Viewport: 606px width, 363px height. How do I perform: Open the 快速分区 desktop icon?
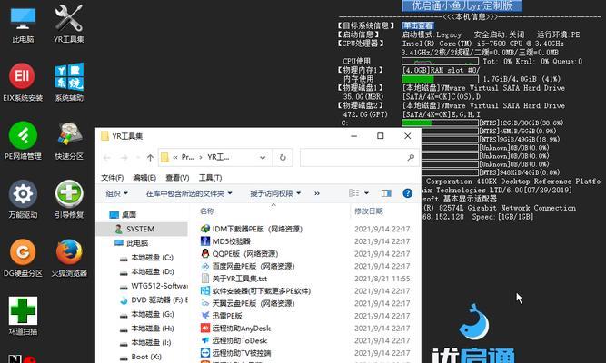(69, 141)
